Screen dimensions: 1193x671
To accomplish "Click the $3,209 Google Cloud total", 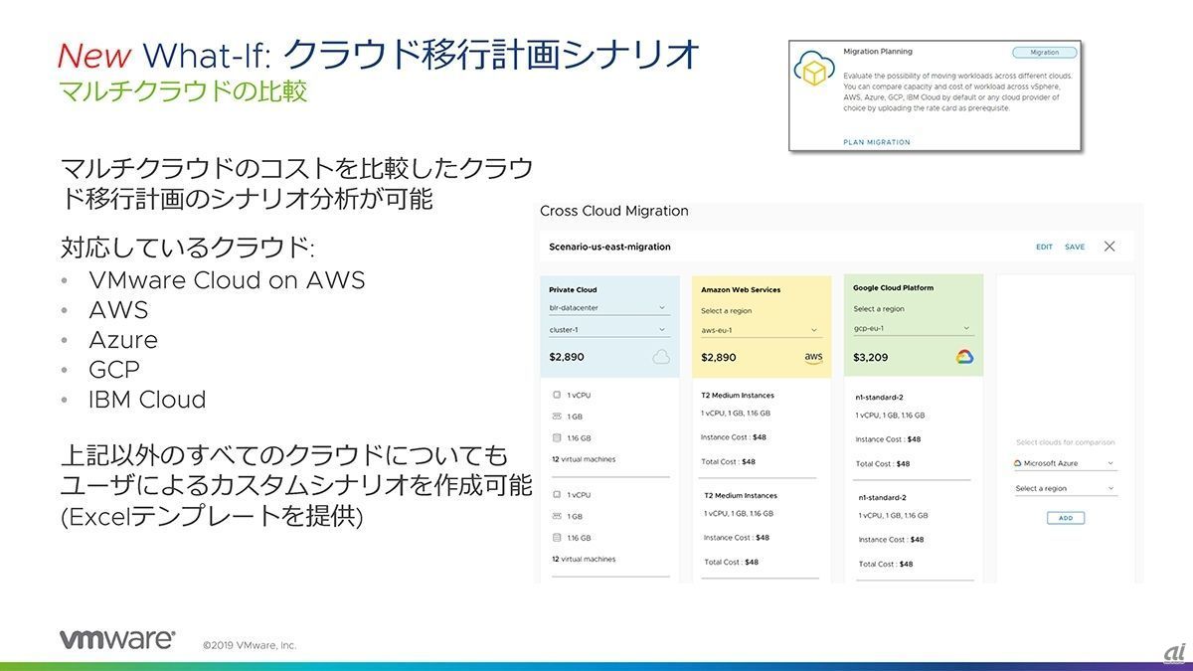I will tap(870, 356).
